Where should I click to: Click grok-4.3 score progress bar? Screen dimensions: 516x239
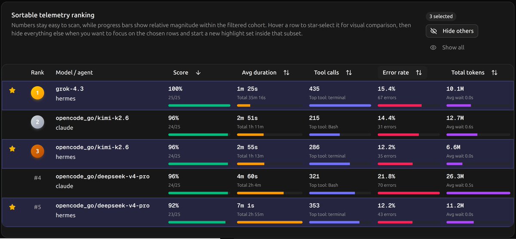coord(199,106)
